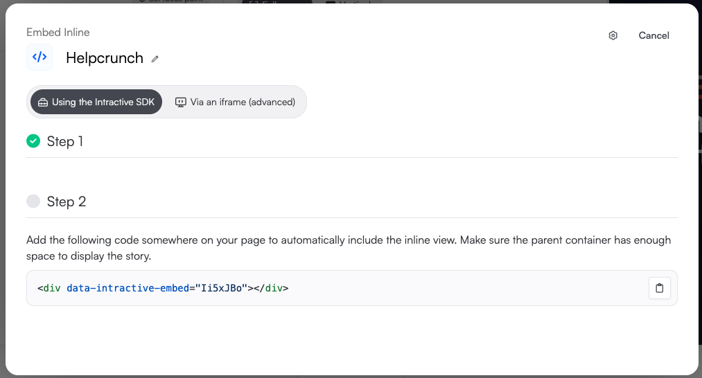Collapse the Step 2 section
This screenshot has height=378, width=702.
point(67,201)
